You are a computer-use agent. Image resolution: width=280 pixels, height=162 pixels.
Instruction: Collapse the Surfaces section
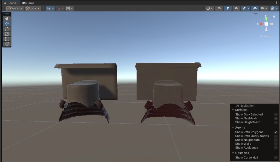(233, 110)
